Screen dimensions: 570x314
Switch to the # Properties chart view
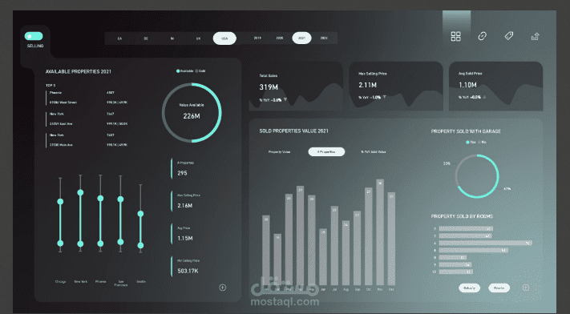coord(326,152)
